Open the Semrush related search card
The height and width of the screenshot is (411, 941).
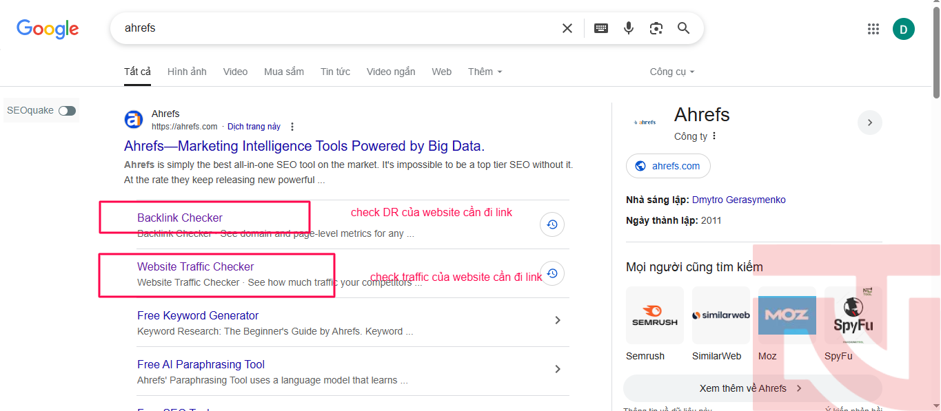pos(654,324)
